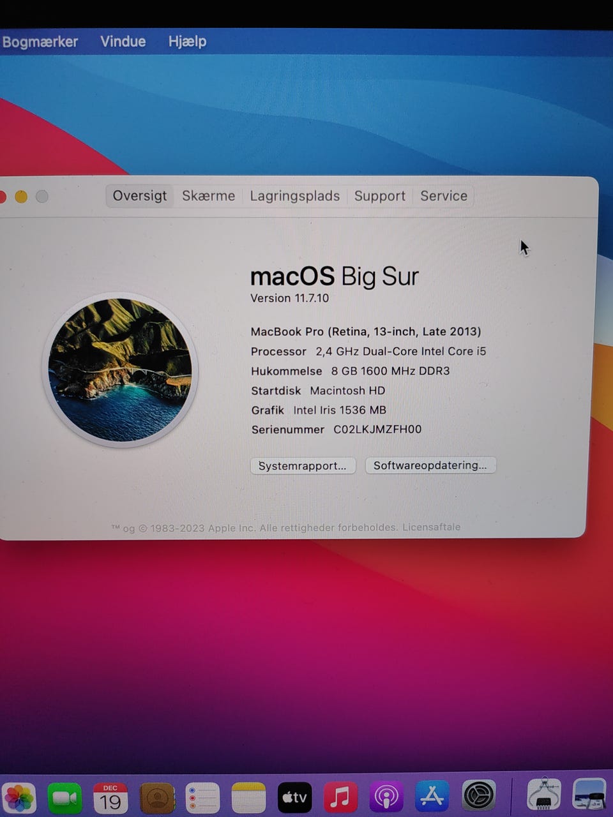Image resolution: width=613 pixels, height=817 pixels.
Task: Click the Softwareopdatering… button
Action: point(430,465)
